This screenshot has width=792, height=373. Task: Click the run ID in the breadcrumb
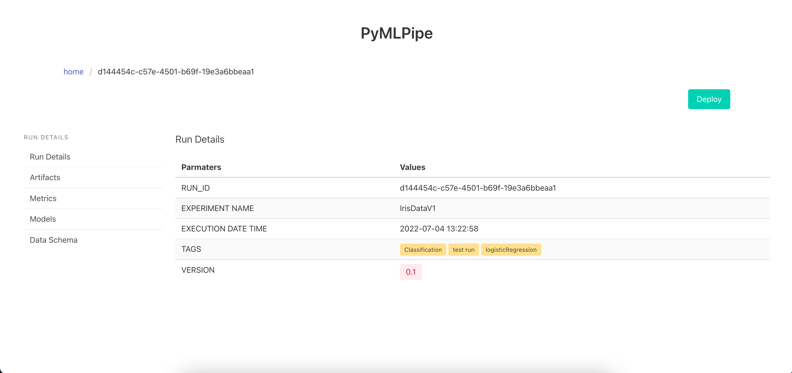[x=176, y=72]
